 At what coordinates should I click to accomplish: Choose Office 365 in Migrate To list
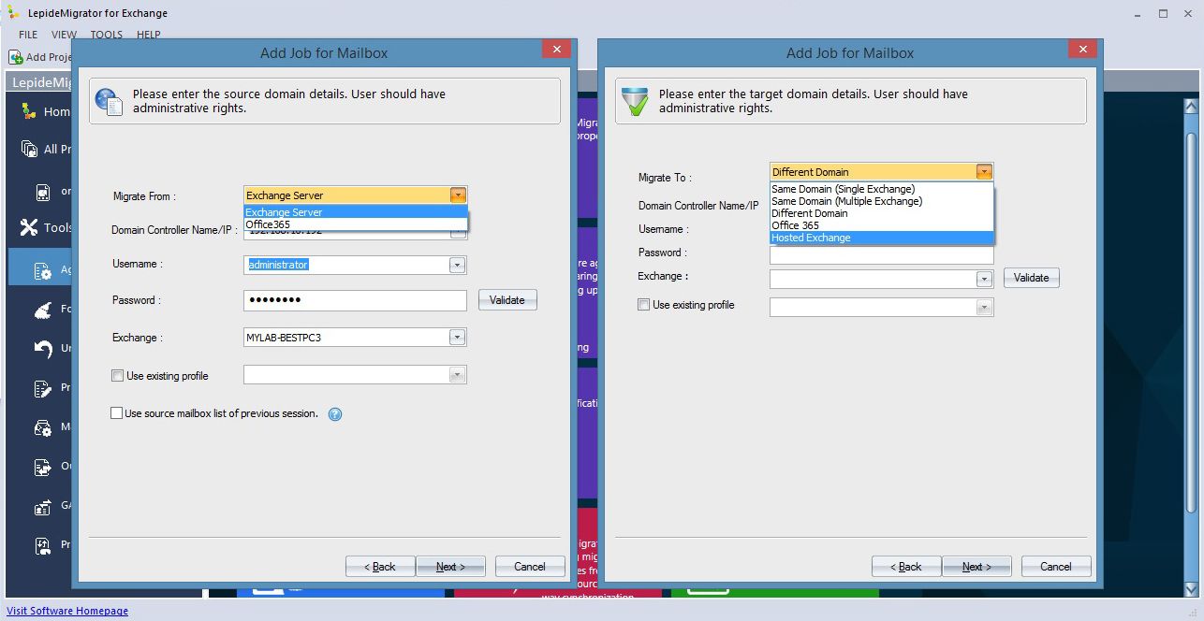(x=881, y=225)
